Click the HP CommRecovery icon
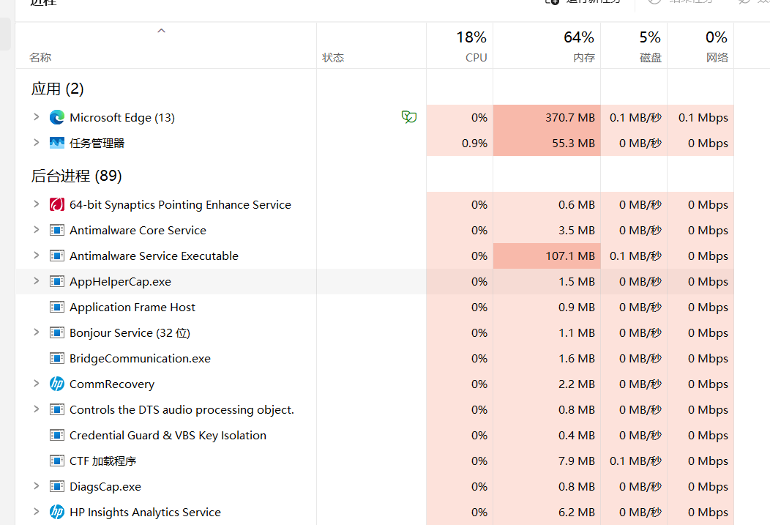 click(x=57, y=384)
